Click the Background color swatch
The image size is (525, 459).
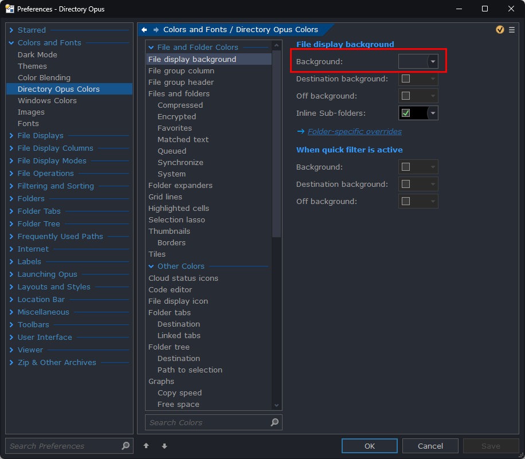tap(413, 62)
